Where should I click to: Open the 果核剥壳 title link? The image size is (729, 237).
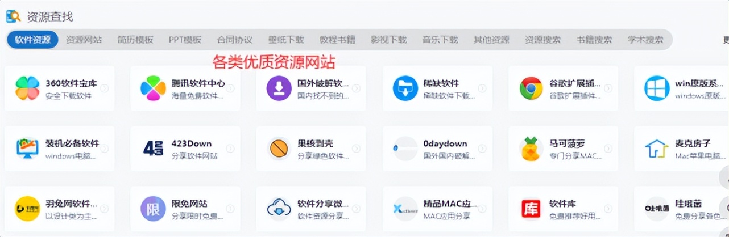[316, 144]
